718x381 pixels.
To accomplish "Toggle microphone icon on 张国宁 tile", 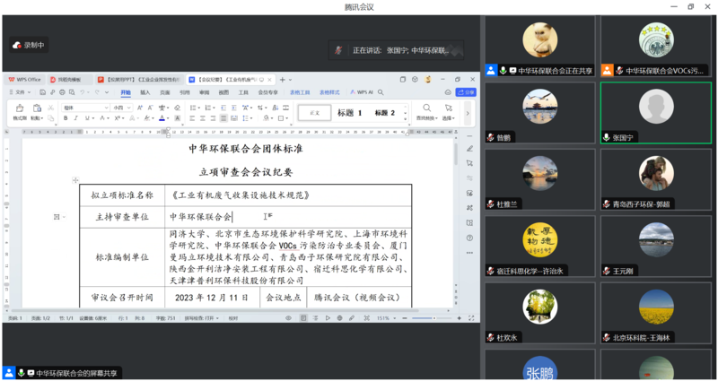I will pos(607,138).
